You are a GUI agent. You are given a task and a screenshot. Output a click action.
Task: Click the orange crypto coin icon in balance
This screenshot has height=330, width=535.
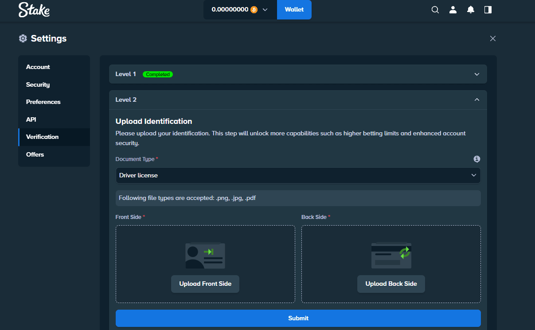[253, 8]
